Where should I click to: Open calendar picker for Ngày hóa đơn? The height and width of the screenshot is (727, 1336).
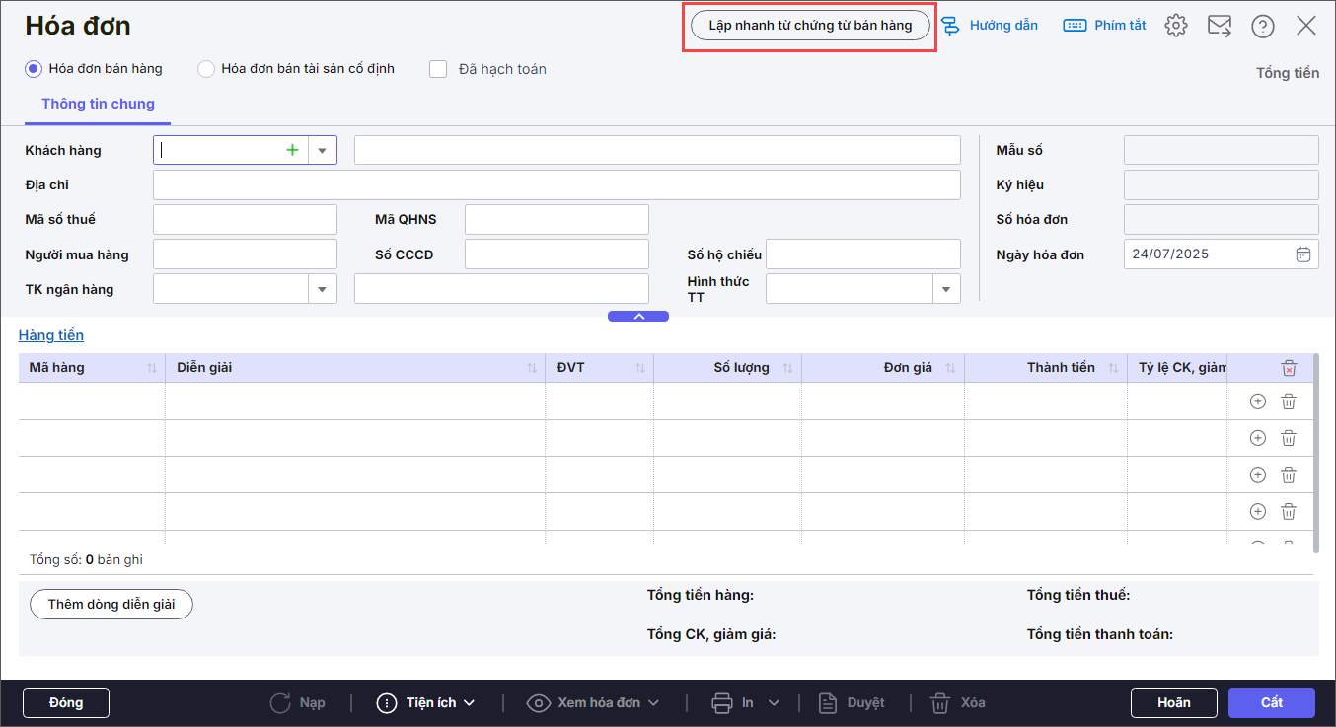pyautogui.click(x=1302, y=254)
